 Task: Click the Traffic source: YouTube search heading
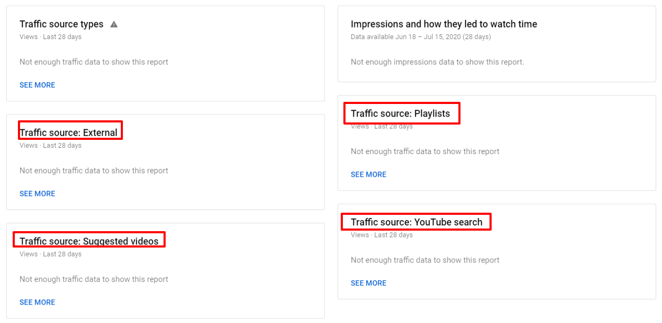(416, 222)
